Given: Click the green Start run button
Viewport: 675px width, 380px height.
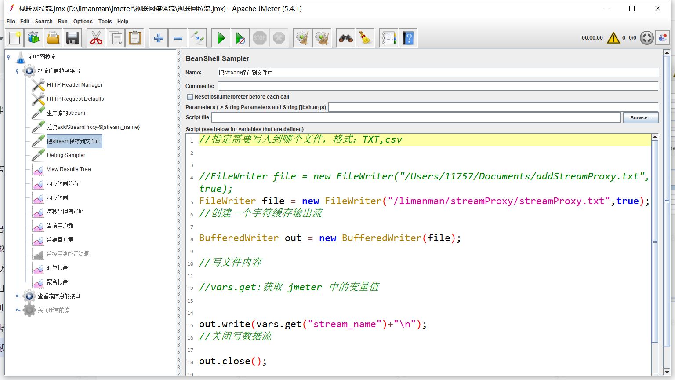Looking at the screenshot, I should click(221, 38).
